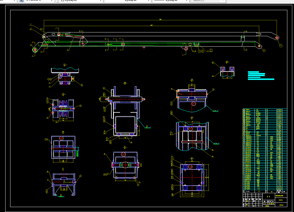
Task: Select part balloon 5 at the boom tip
Action: [281, 45]
